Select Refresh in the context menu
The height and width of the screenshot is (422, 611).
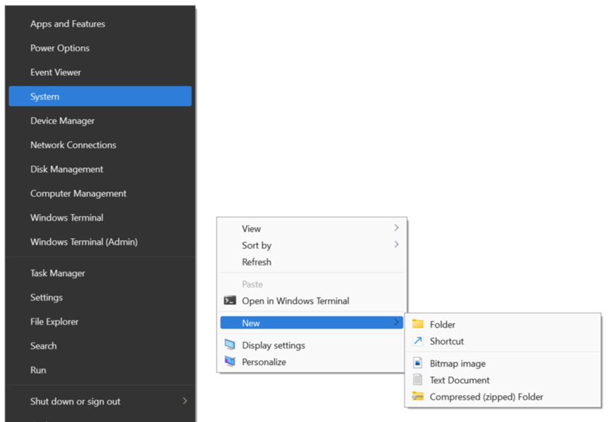(312, 262)
